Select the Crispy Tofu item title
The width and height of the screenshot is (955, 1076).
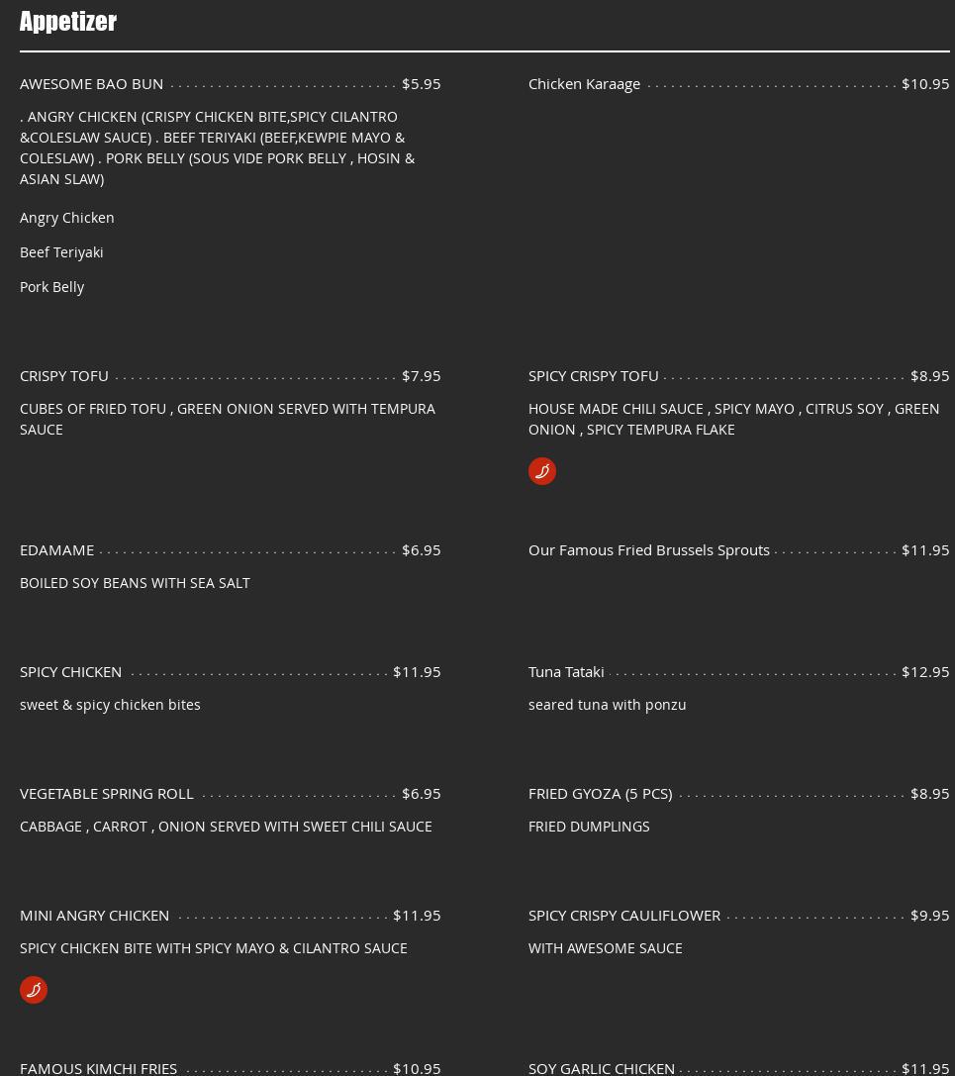(64, 376)
